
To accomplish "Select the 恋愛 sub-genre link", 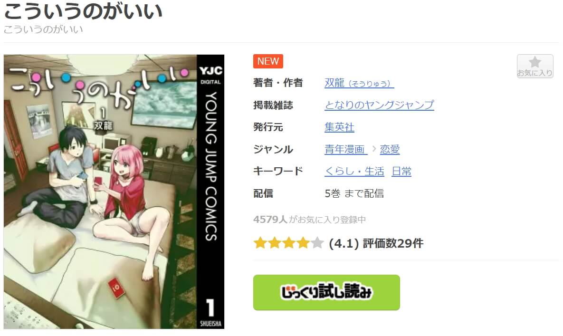I will (x=390, y=149).
